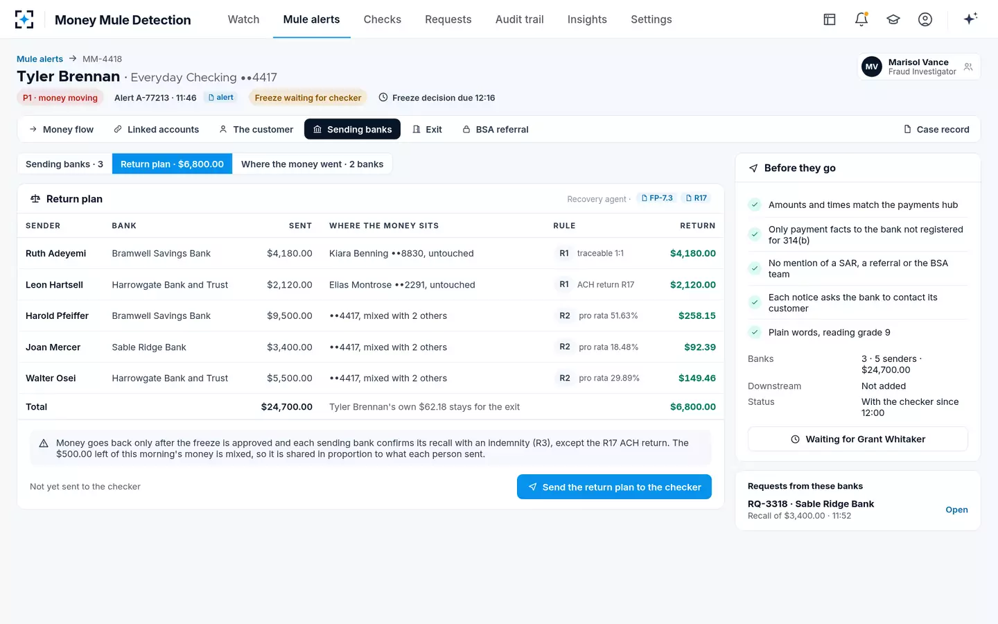The height and width of the screenshot is (624, 998).
Task: Click the clock icon by Freeze decision due
Action: click(x=383, y=98)
